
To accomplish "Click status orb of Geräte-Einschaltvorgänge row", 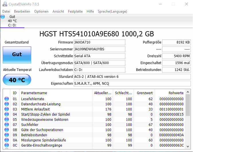I will 7,145.
